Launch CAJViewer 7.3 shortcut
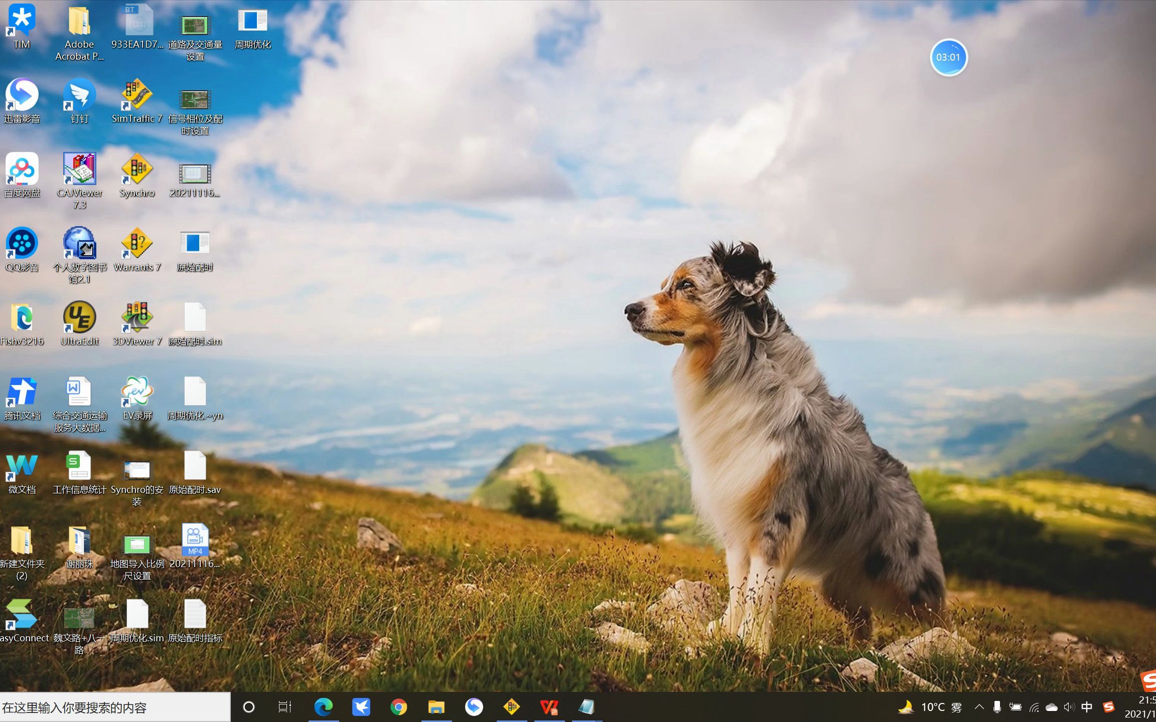Image resolution: width=1156 pixels, height=722 pixels. (79, 181)
